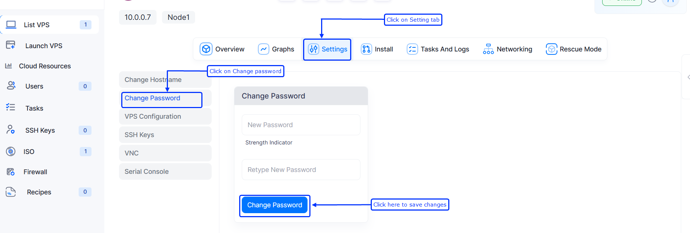Click the Launch VPS sidebar icon
The image size is (690, 233).
(x=11, y=45)
